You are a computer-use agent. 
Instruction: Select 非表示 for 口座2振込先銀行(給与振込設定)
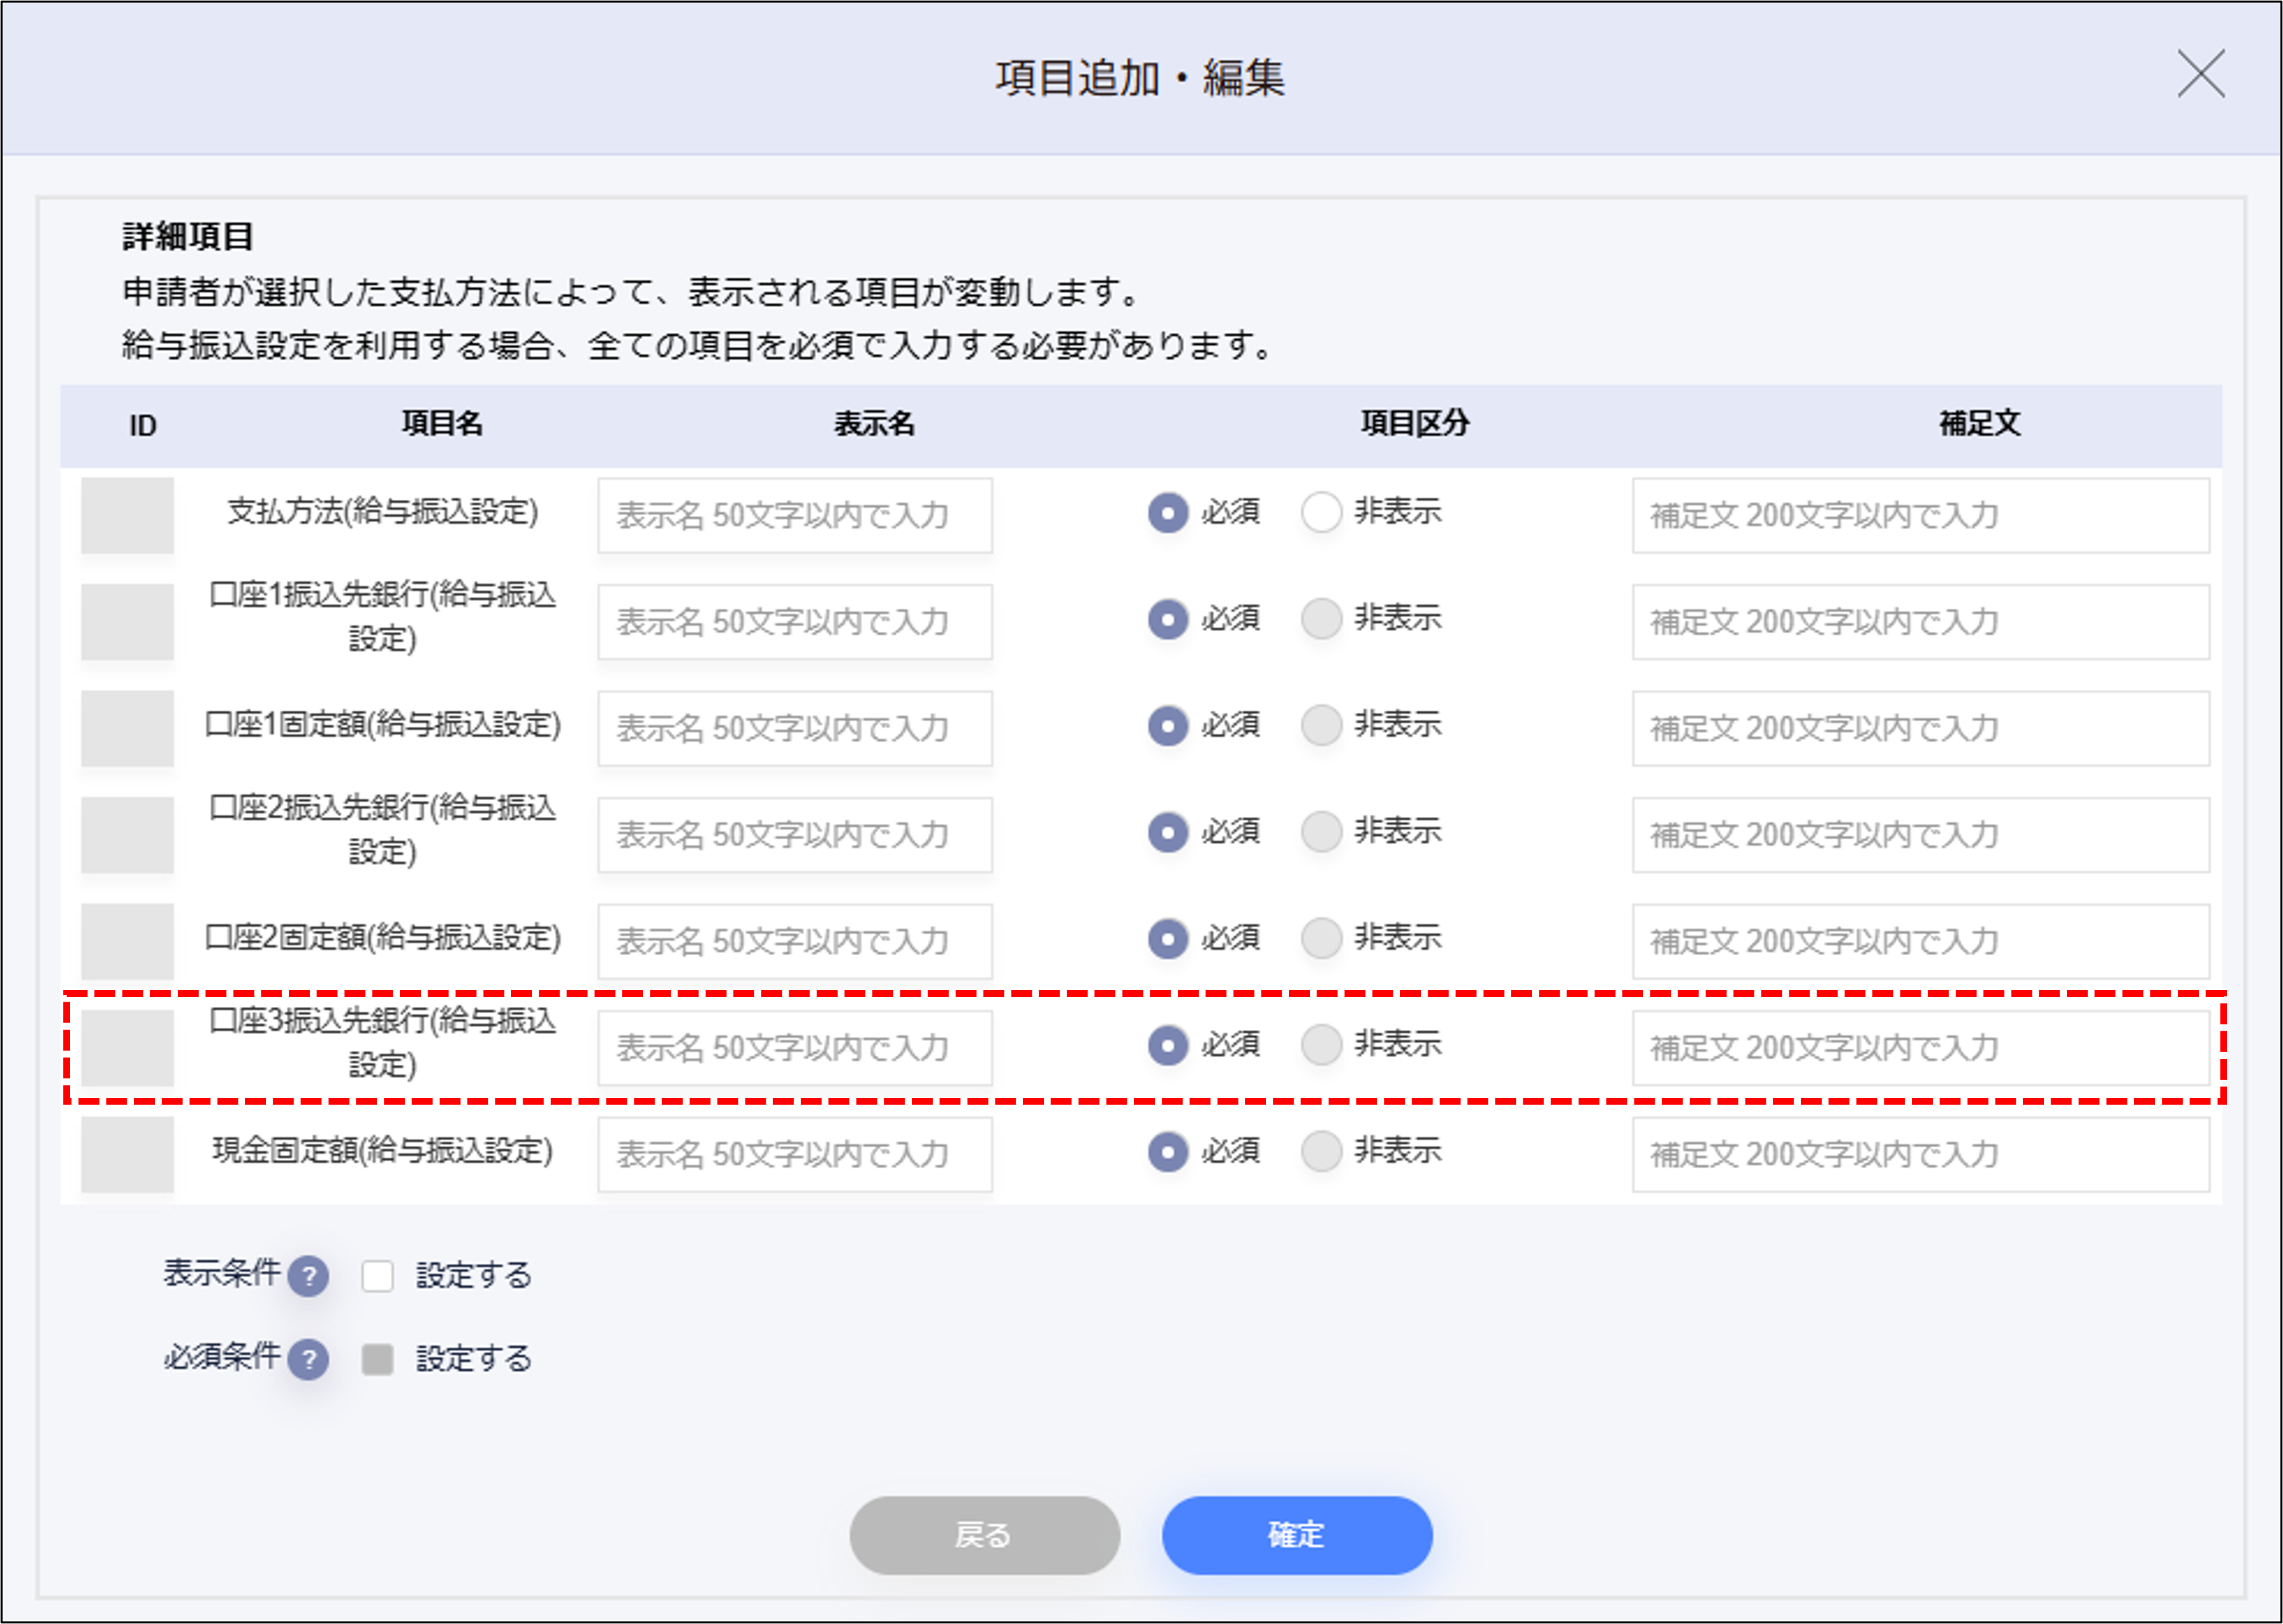(1321, 833)
